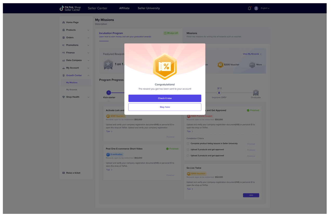Viewport: 333px width, 217px height.
Task: Open the Affiliate top navigation tab
Action: pos(124,8)
